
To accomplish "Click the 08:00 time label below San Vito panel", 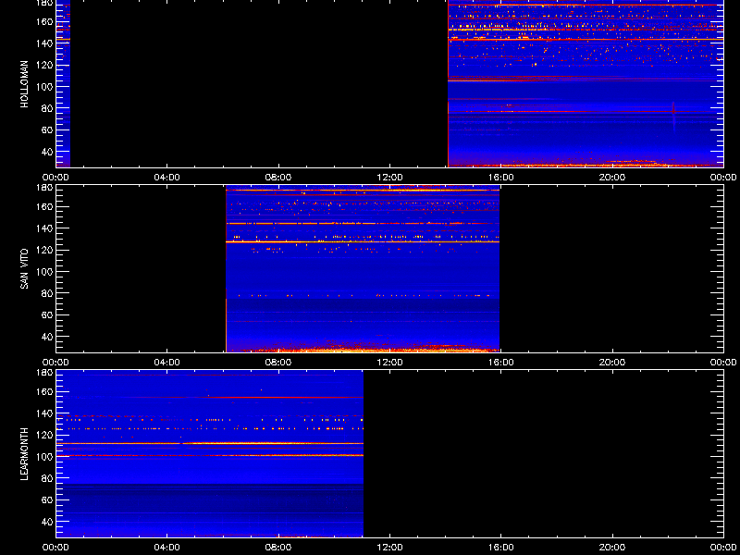I will point(278,363).
